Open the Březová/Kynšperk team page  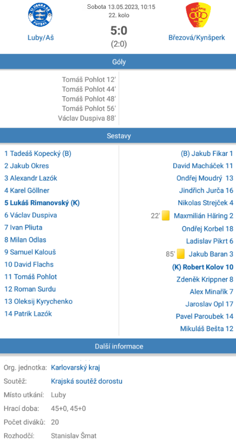tap(197, 37)
